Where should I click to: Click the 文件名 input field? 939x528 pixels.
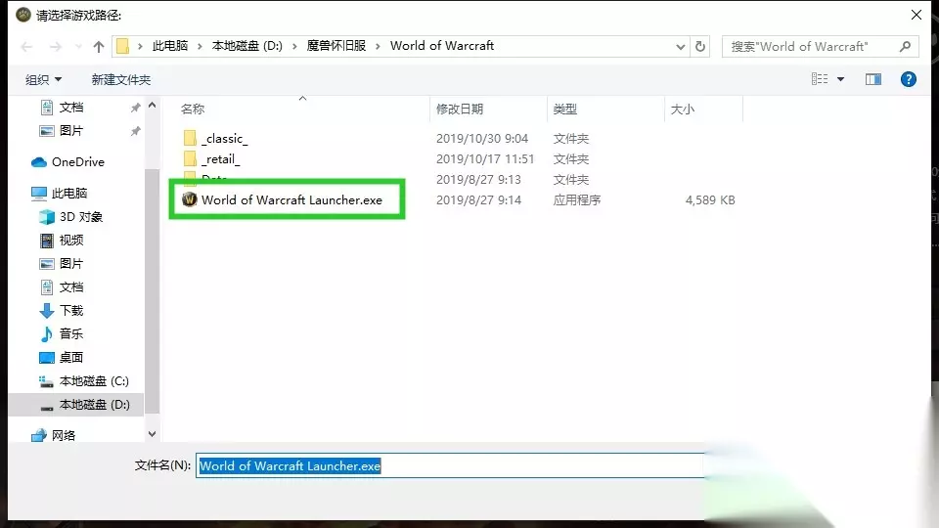tap(450, 465)
